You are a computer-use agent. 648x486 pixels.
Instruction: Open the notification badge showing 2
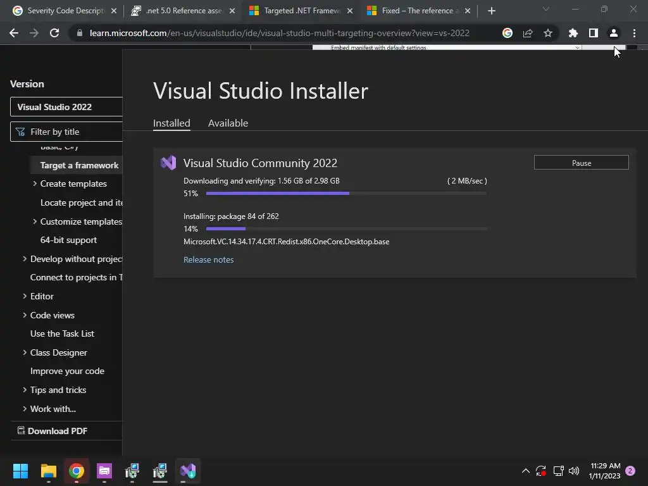click(x=630, y=471)
